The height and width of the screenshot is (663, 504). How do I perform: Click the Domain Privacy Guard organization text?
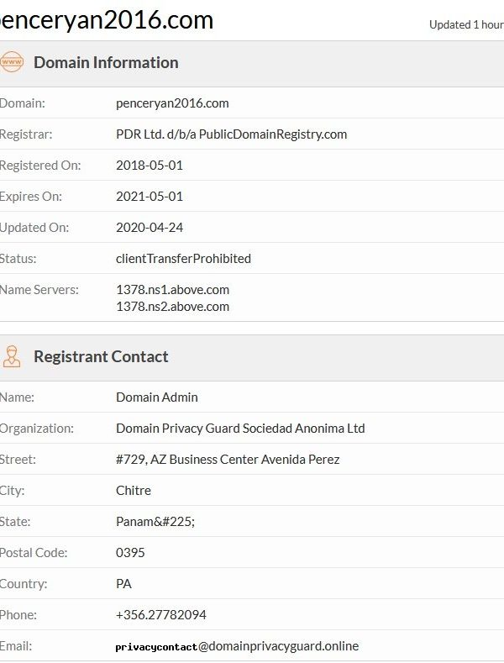coord(240,428)
